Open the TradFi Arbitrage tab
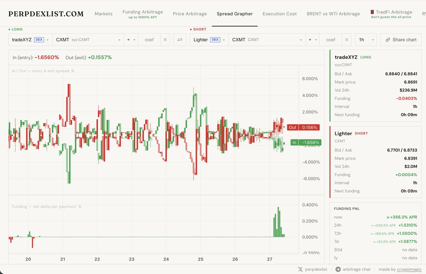 tap(391, 14)
